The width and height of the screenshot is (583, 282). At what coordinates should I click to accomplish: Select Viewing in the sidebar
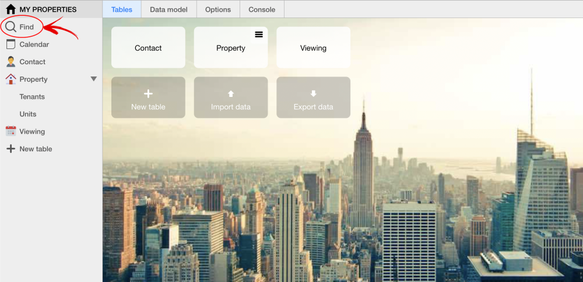click(32, 131)
